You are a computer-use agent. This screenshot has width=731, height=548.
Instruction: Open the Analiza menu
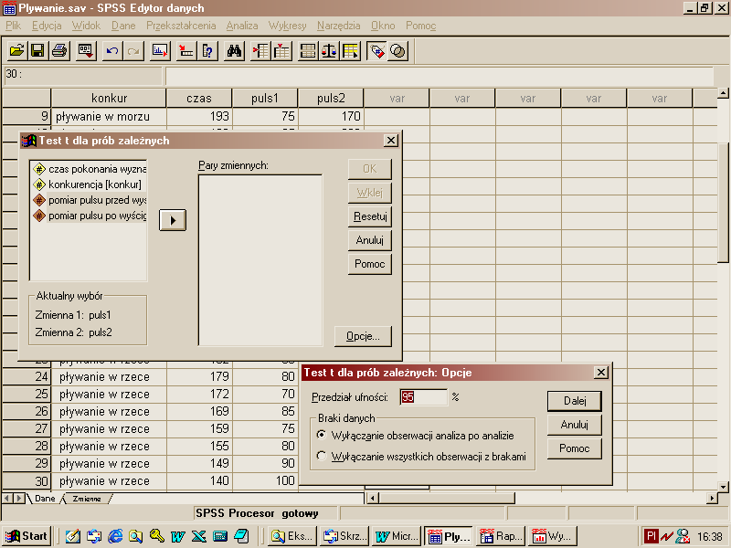pyautogui.click(x=242, y=26)
